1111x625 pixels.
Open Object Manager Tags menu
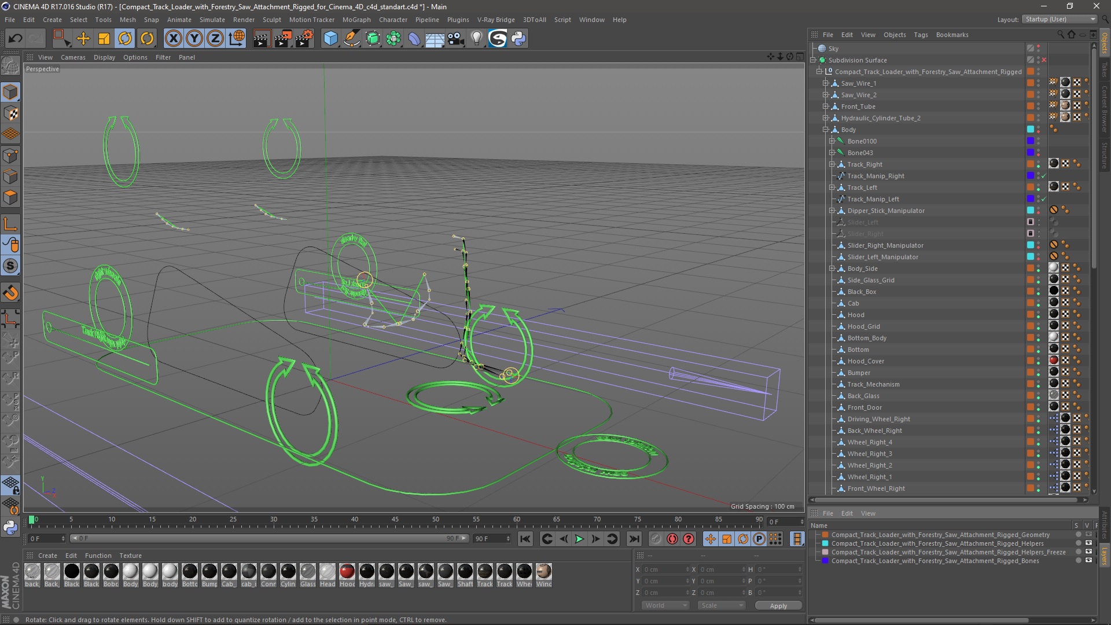pyautogui.click(x=921, y=35)
